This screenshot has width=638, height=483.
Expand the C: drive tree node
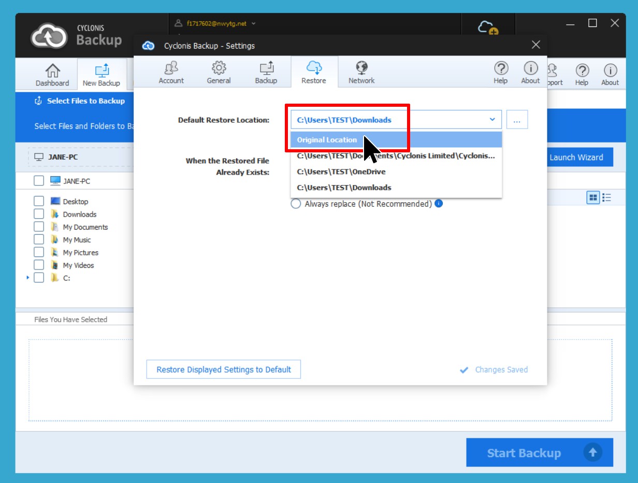pos(27,278)
